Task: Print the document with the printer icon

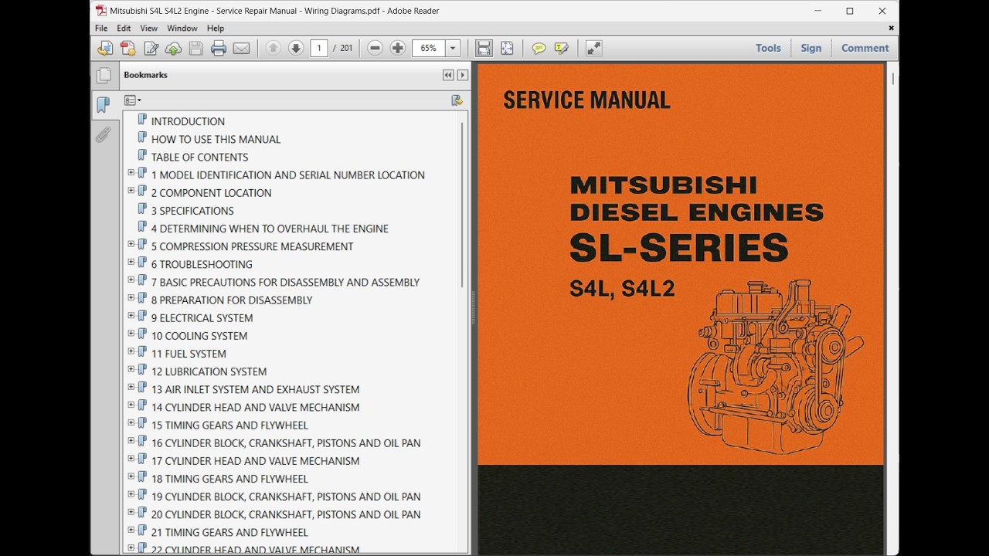Action: [x=219, y=48]
